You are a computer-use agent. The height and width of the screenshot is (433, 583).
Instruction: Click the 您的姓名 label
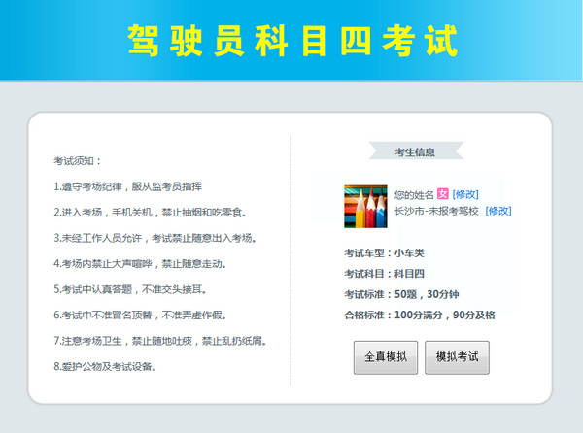coord(414,194)
